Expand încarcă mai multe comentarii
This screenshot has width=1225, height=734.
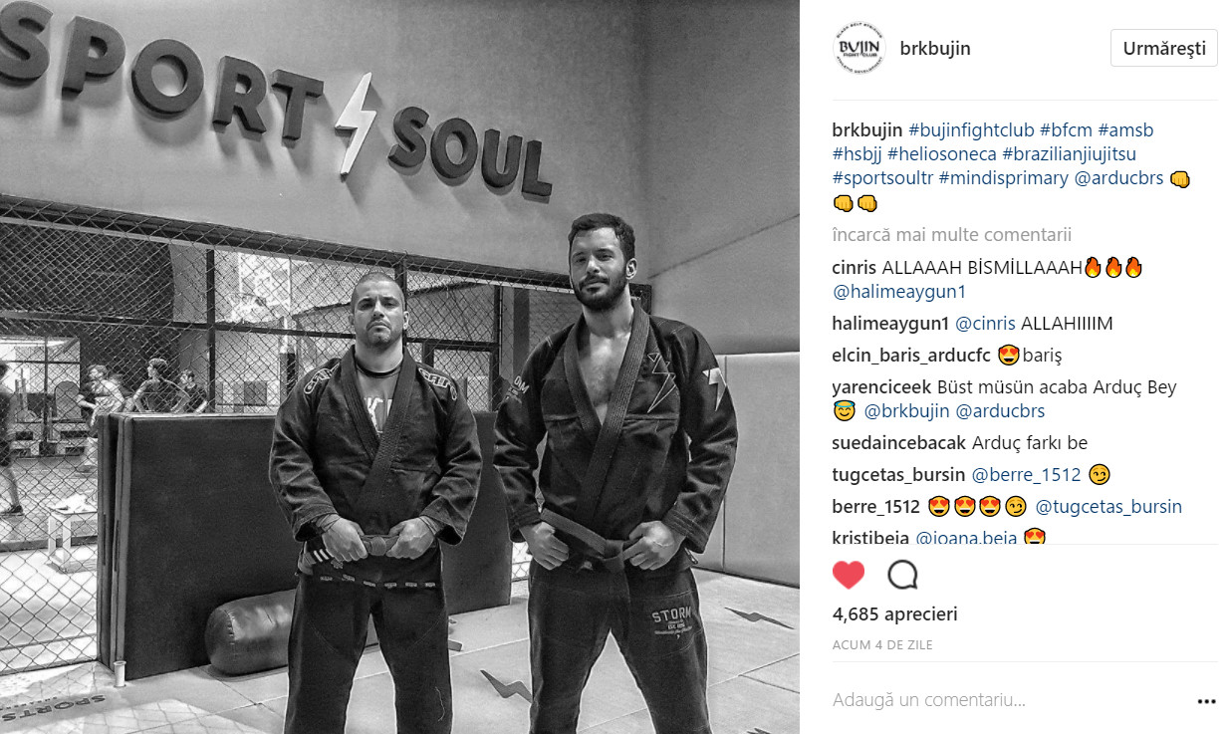click(952, 235)
